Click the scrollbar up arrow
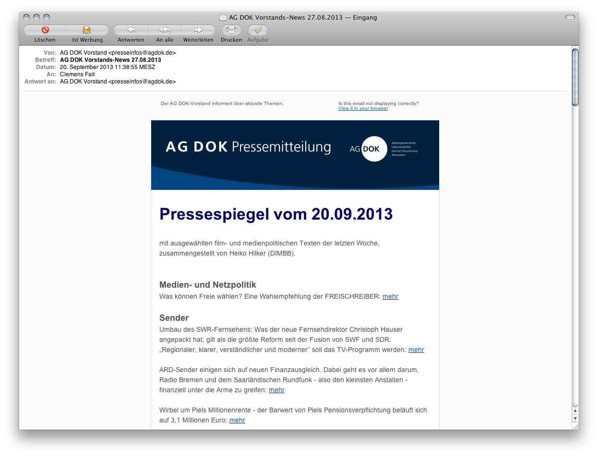Screen dimensions: 598x456 pos(575,410)
